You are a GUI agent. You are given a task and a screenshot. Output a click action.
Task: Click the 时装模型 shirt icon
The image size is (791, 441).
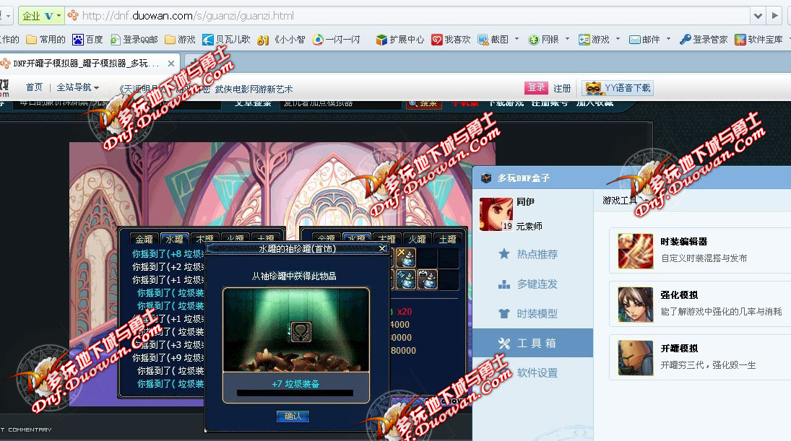click(x=504, y=313)
